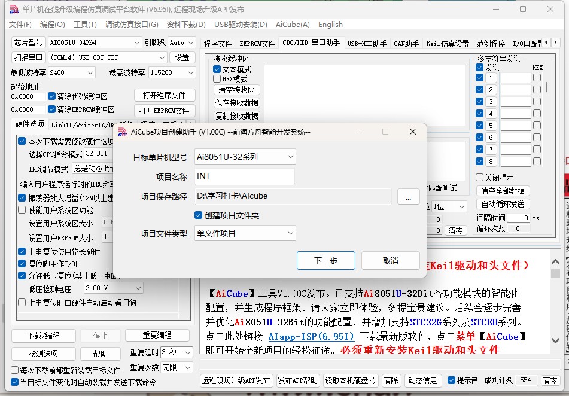
Task: Click the news panel vertical scrollbar
Action: [x=555, y=301]
